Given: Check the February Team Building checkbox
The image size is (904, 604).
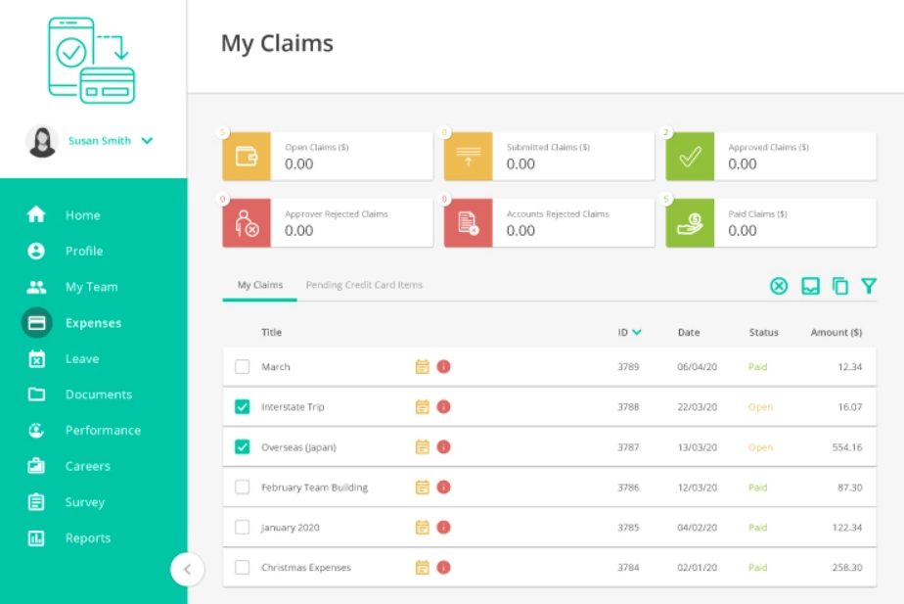Looking at the screenshot, I should point(243,487).
